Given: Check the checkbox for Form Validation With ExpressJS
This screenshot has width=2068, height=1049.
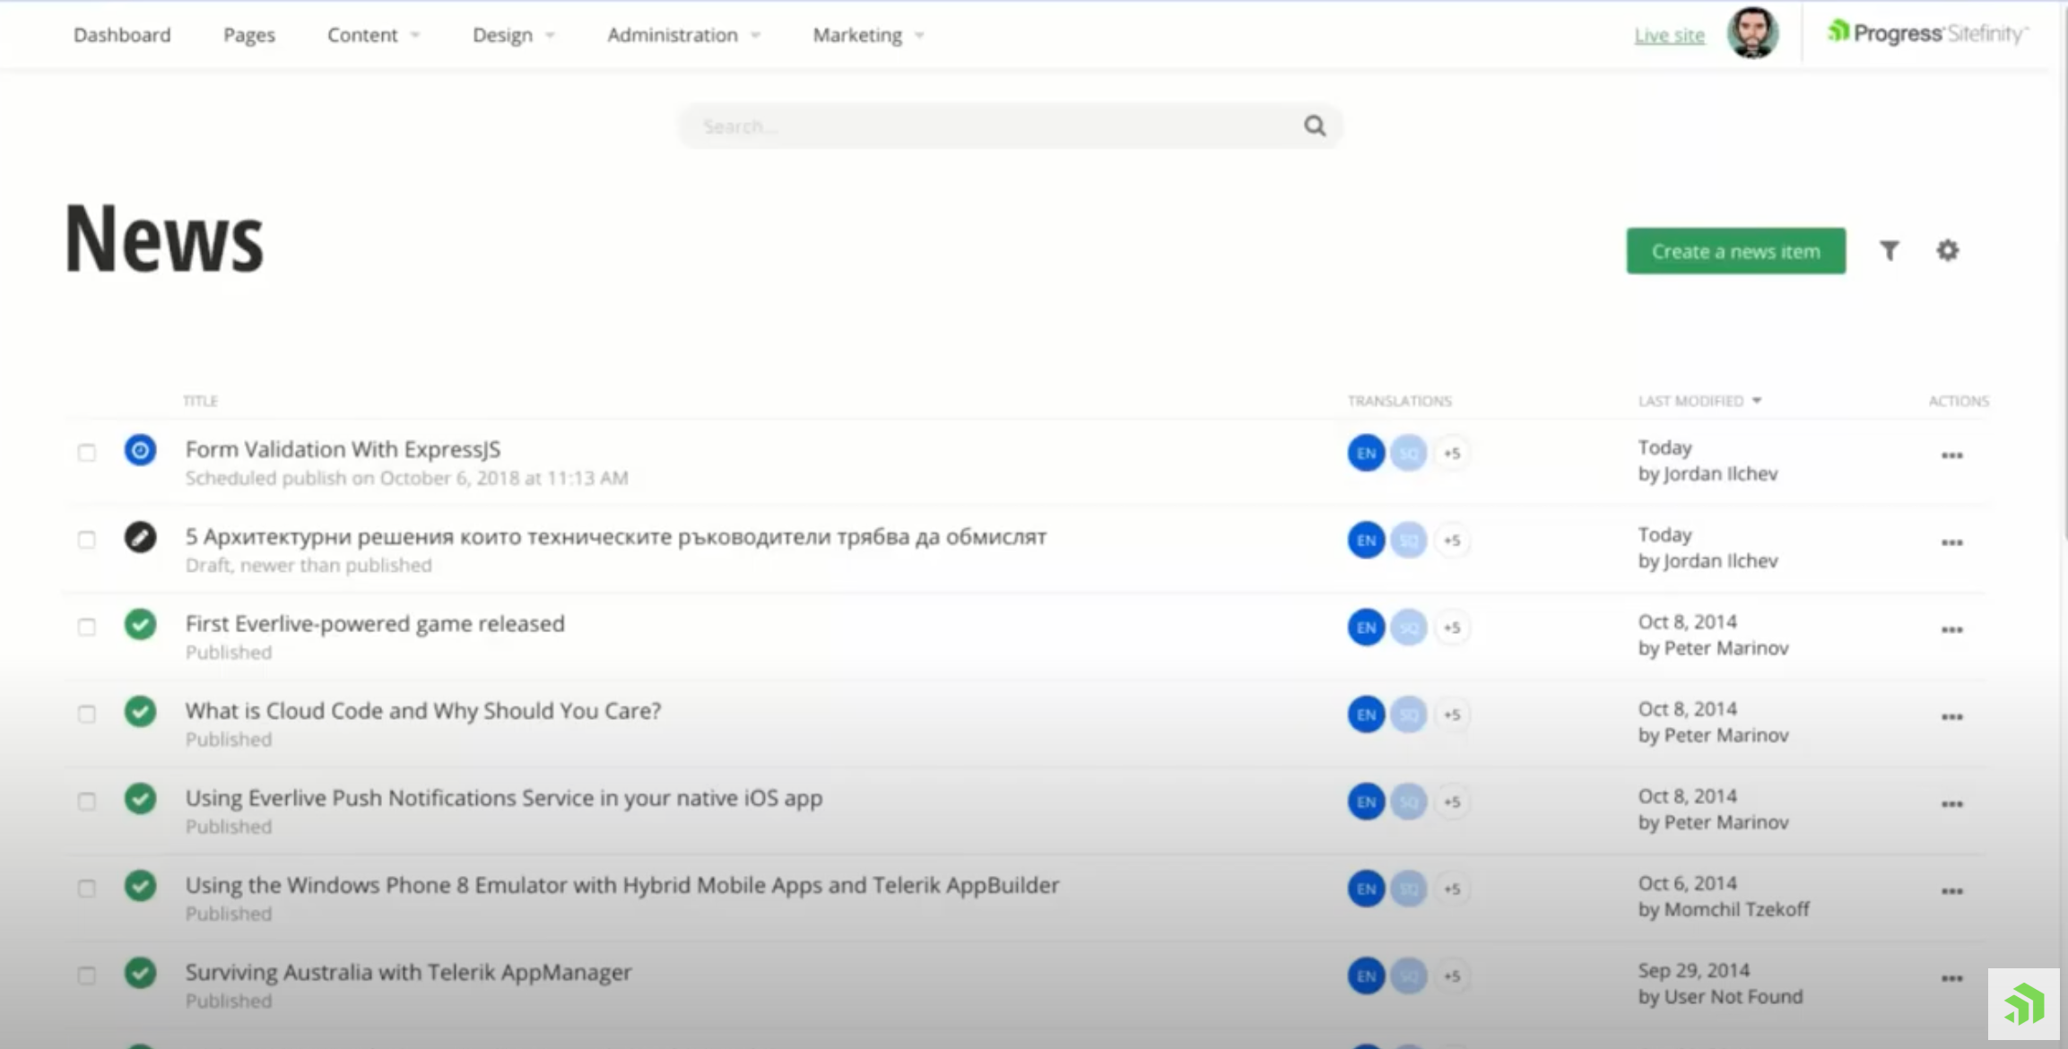Looking at the screenshot, I should pos(87,453).
